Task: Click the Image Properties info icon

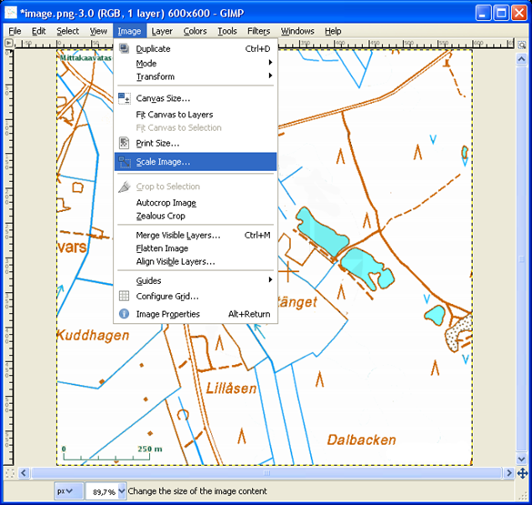Action: (x=125, y=314)
